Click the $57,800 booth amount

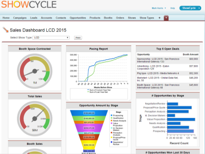(x=193, y=66)
